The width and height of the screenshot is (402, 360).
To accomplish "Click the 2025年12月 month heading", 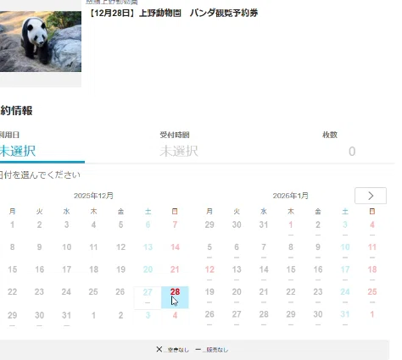I will (93, 196).
